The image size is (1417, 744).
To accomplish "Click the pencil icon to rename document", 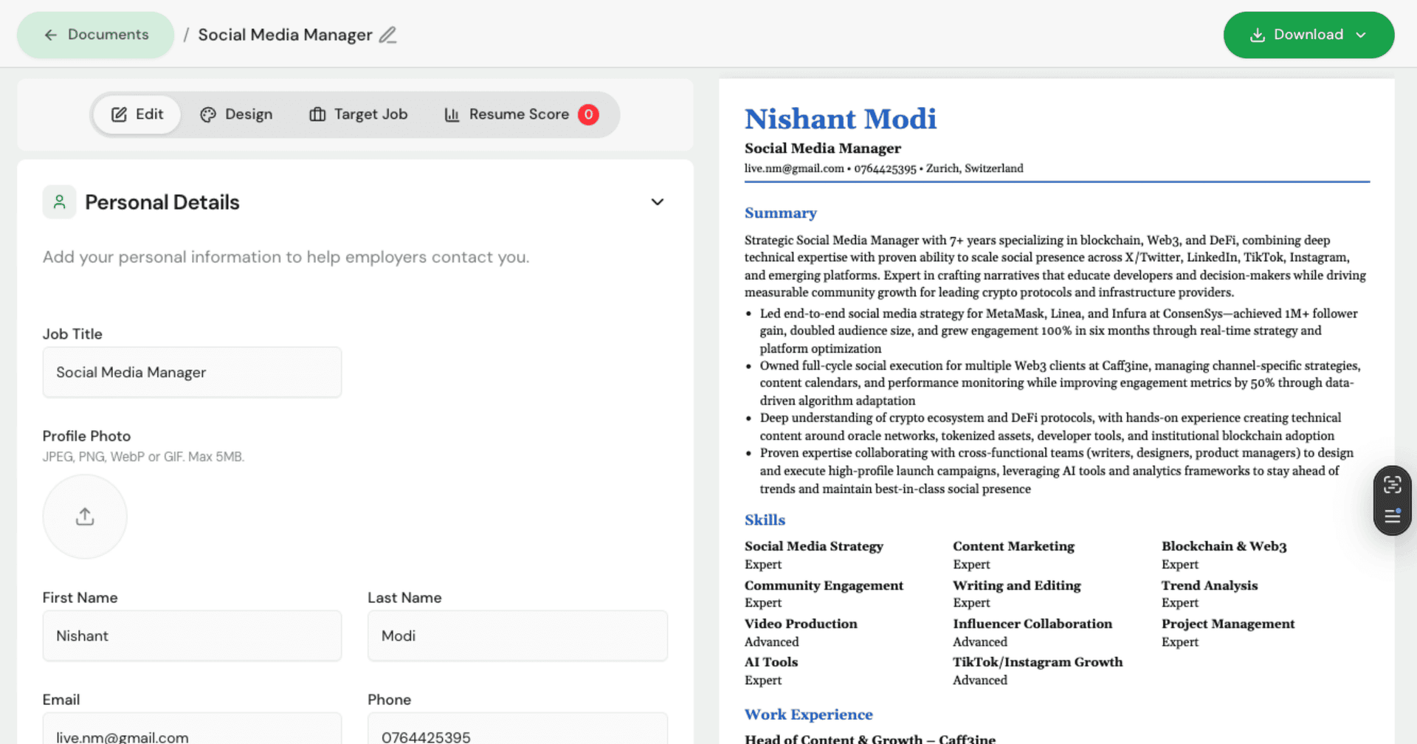I will [x=388, y=35].
